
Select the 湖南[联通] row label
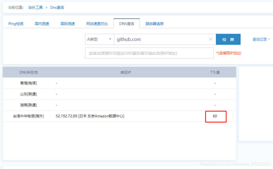pos(28,105)
